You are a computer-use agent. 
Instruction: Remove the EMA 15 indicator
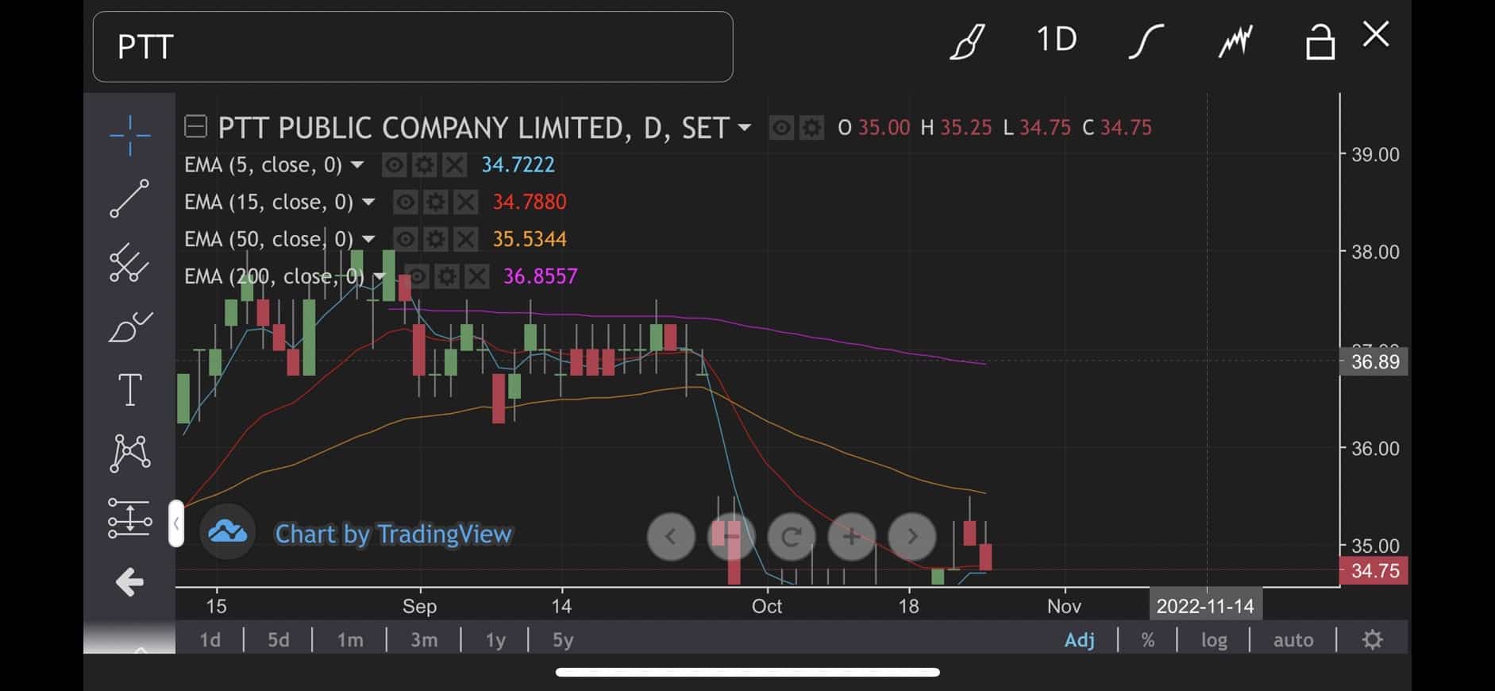[x=465, y=203]
